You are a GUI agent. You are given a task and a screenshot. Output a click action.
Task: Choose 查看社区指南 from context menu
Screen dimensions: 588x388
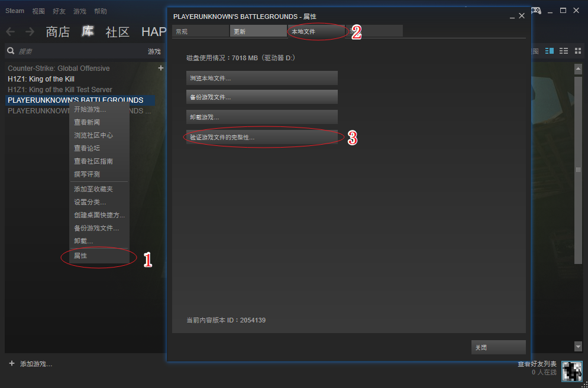click(x=99, y=161)
